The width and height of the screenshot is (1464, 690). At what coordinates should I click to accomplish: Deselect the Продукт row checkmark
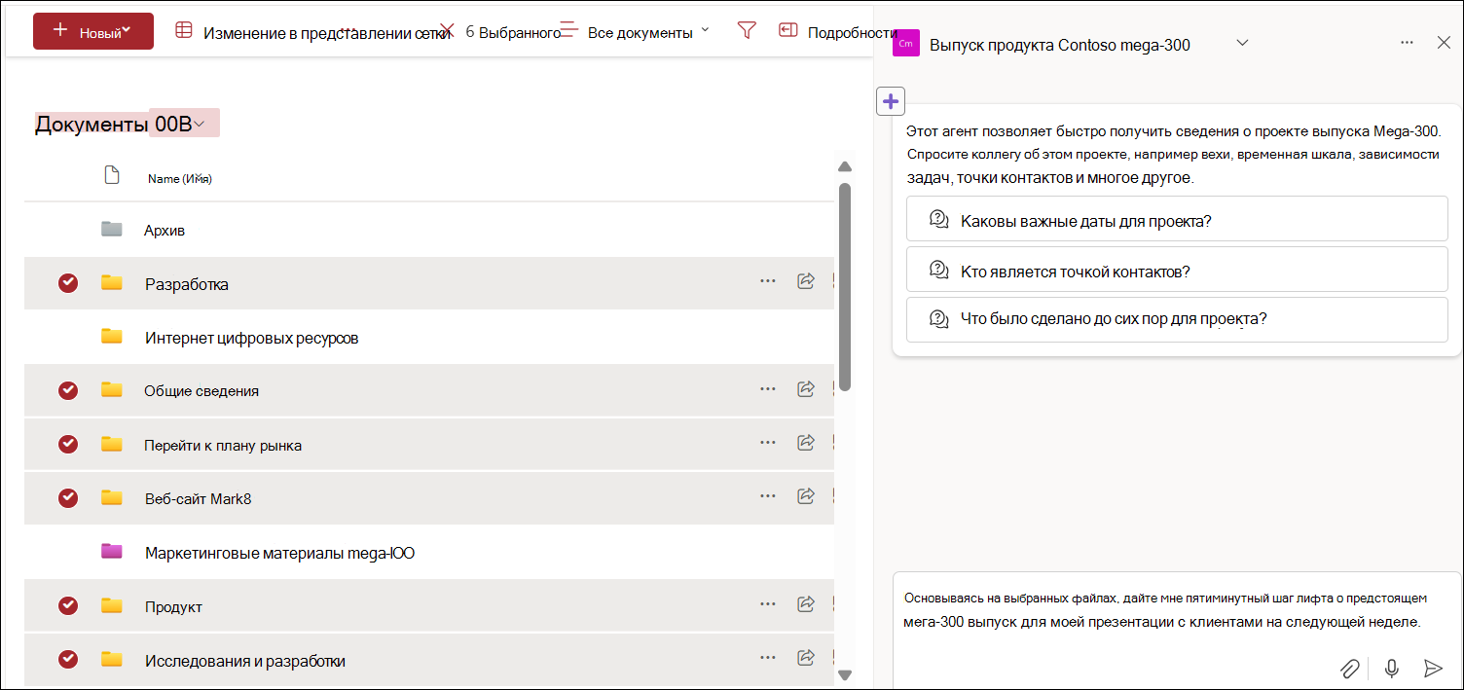[68, 606]
